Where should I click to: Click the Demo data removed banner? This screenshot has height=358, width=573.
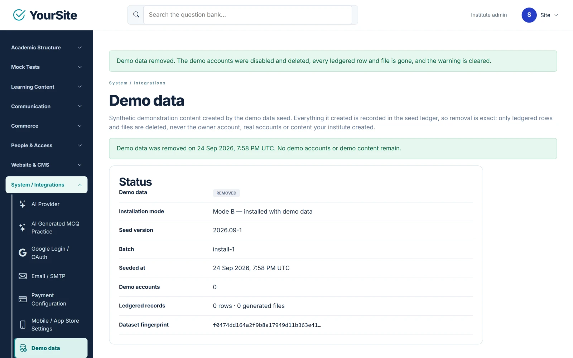(x=333, y=61)
